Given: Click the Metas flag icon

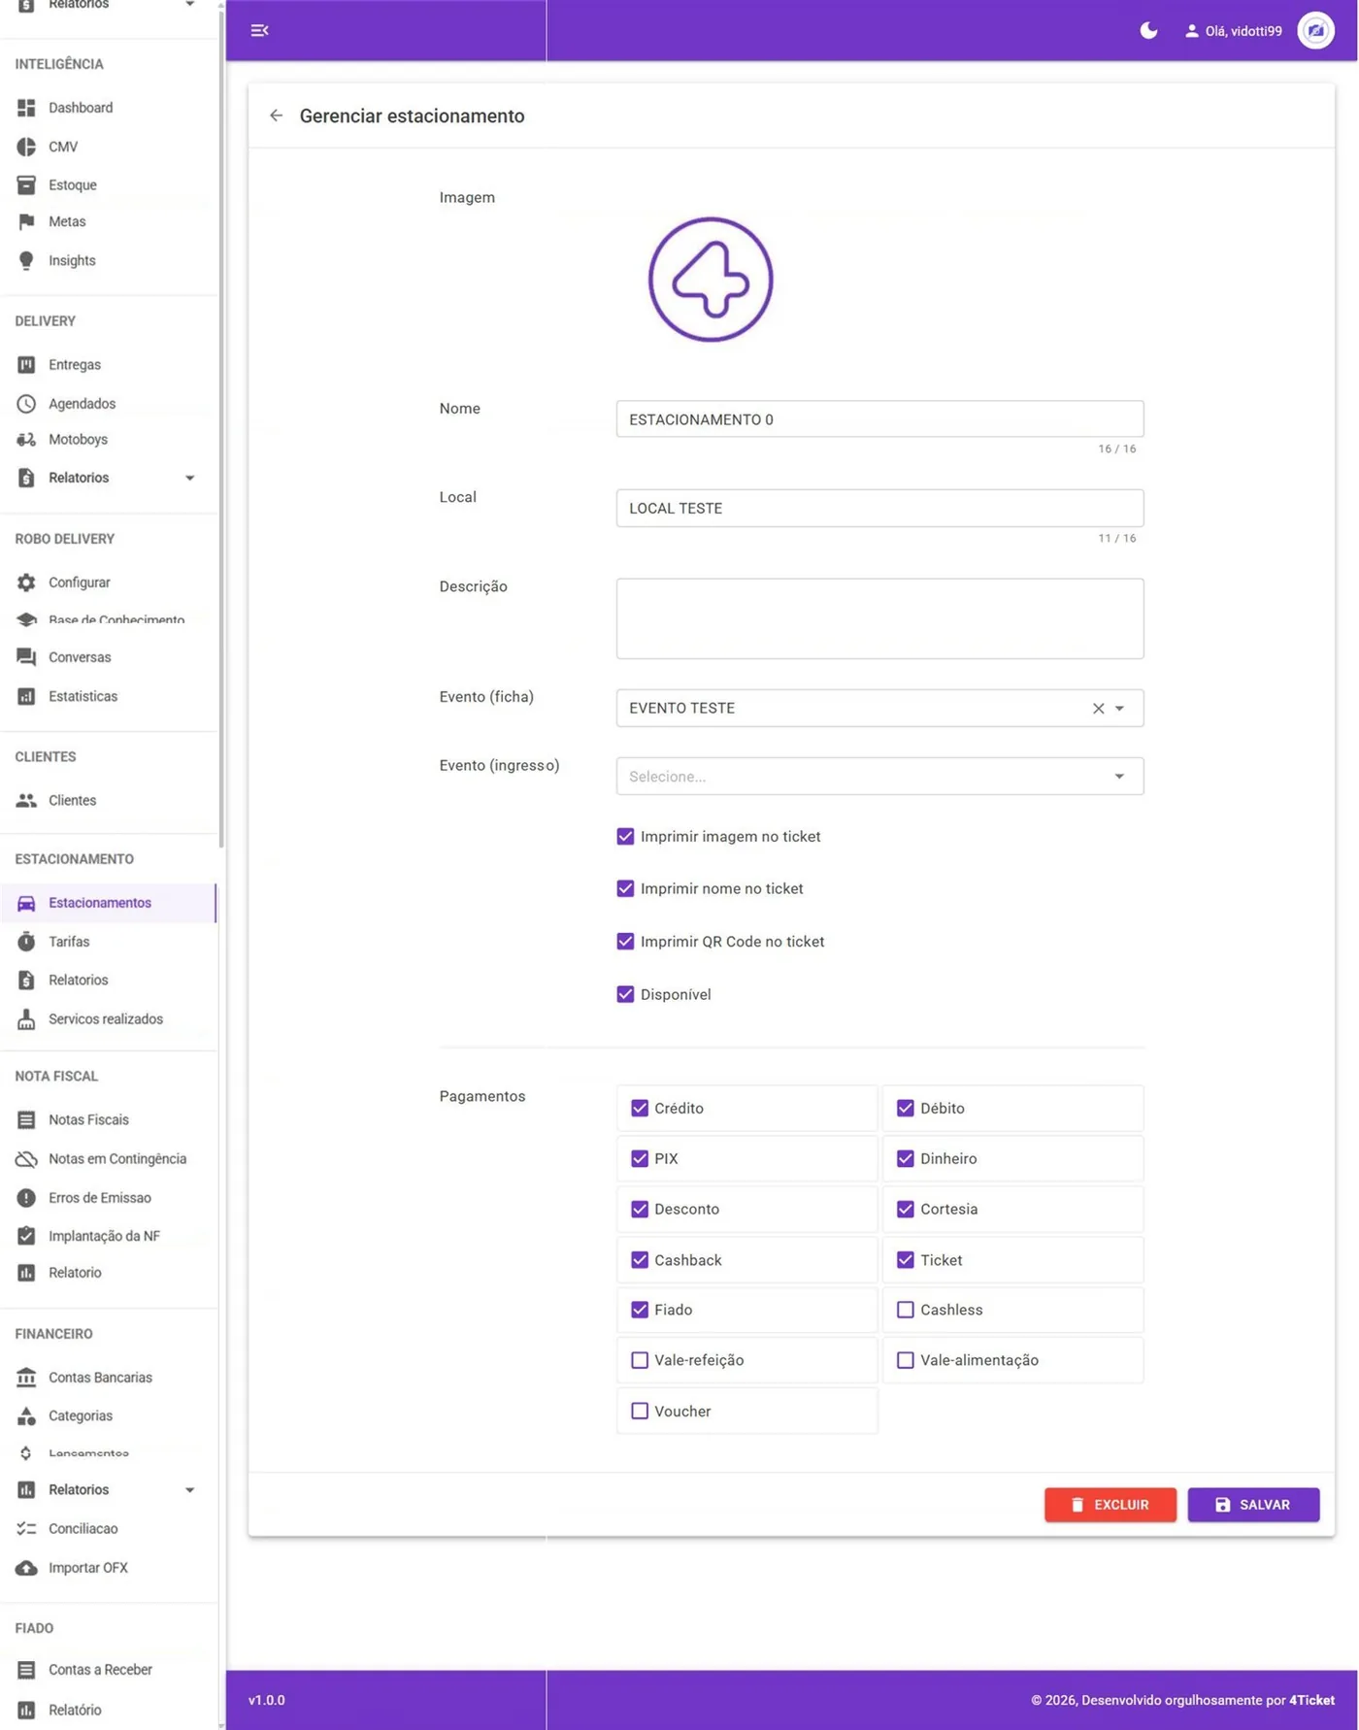Looking at the screenshot, I should (26, 221).
